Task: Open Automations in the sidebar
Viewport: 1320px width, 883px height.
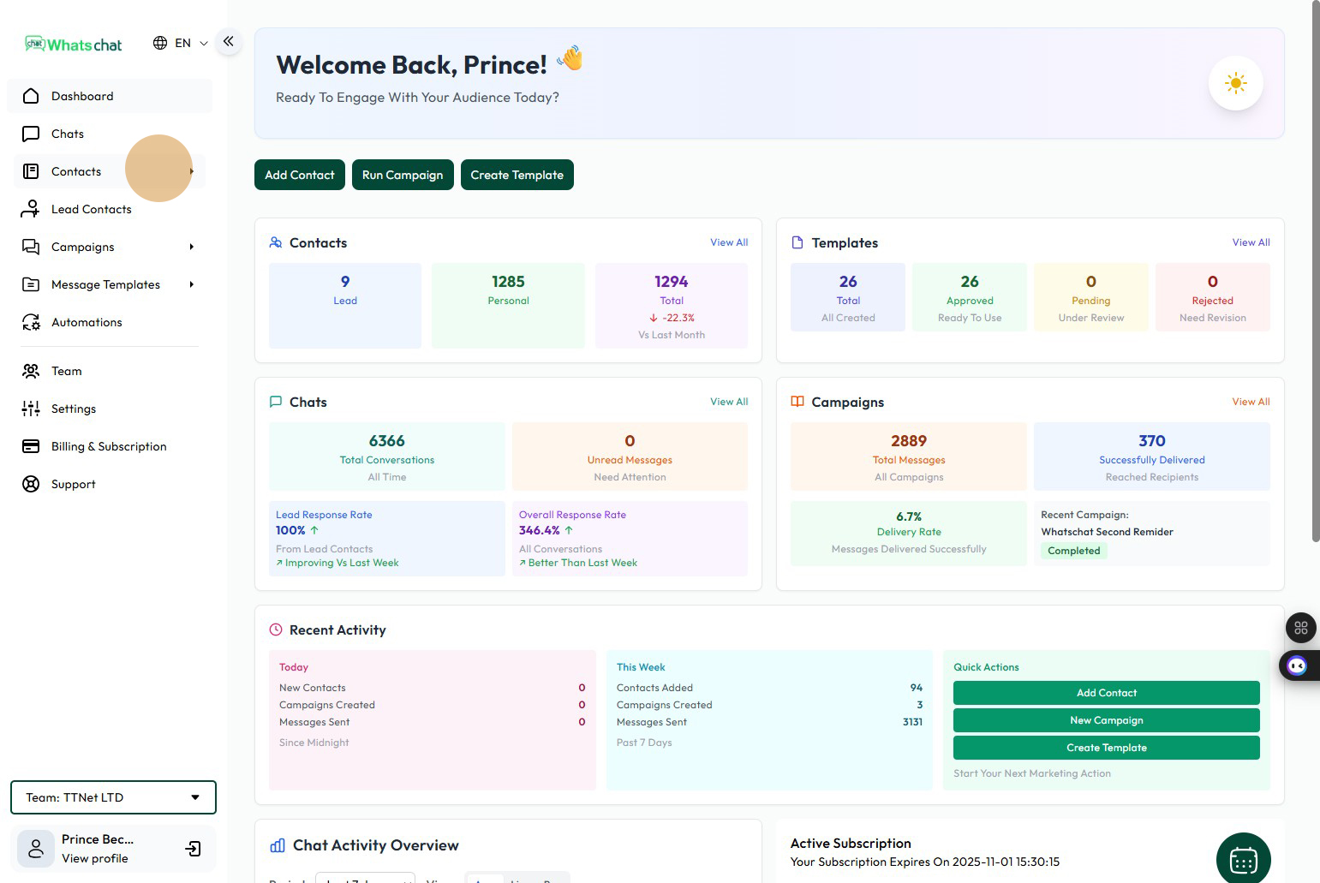Action: 87,322
